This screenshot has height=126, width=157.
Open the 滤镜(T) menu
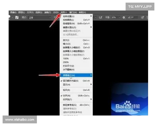click(48, 12)
